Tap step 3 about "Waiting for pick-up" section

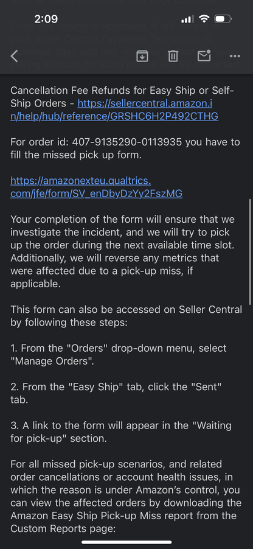[x=121, y=432]
